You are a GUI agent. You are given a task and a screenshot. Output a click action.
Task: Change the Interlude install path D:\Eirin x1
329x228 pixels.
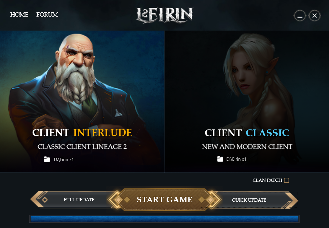pos(64,159)
